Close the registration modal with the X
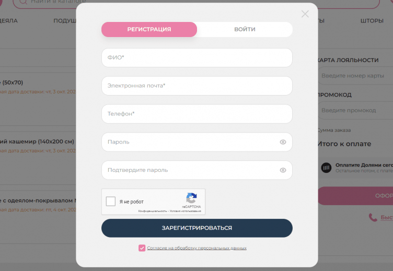Viewport: 393px width, 271px height. pyautogui.click(x=305, y=14)
